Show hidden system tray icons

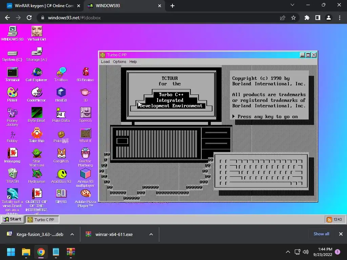(x=288, y=252)
